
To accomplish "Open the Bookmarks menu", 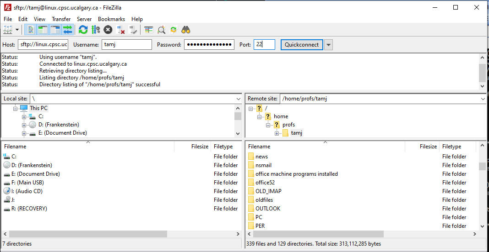I will click(x=111, y=19).
